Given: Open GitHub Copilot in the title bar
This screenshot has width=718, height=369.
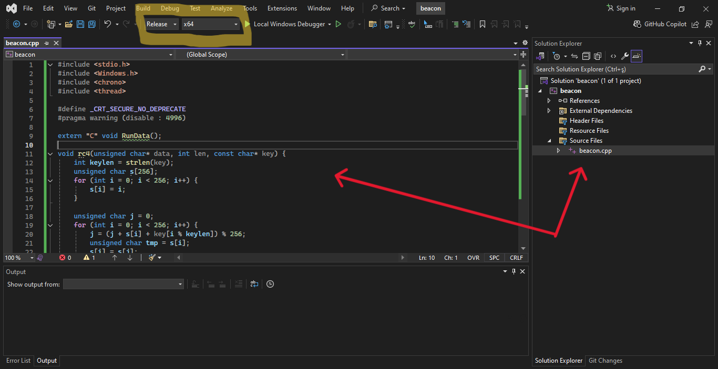Looking at the screenshot, I should (660, 24).
